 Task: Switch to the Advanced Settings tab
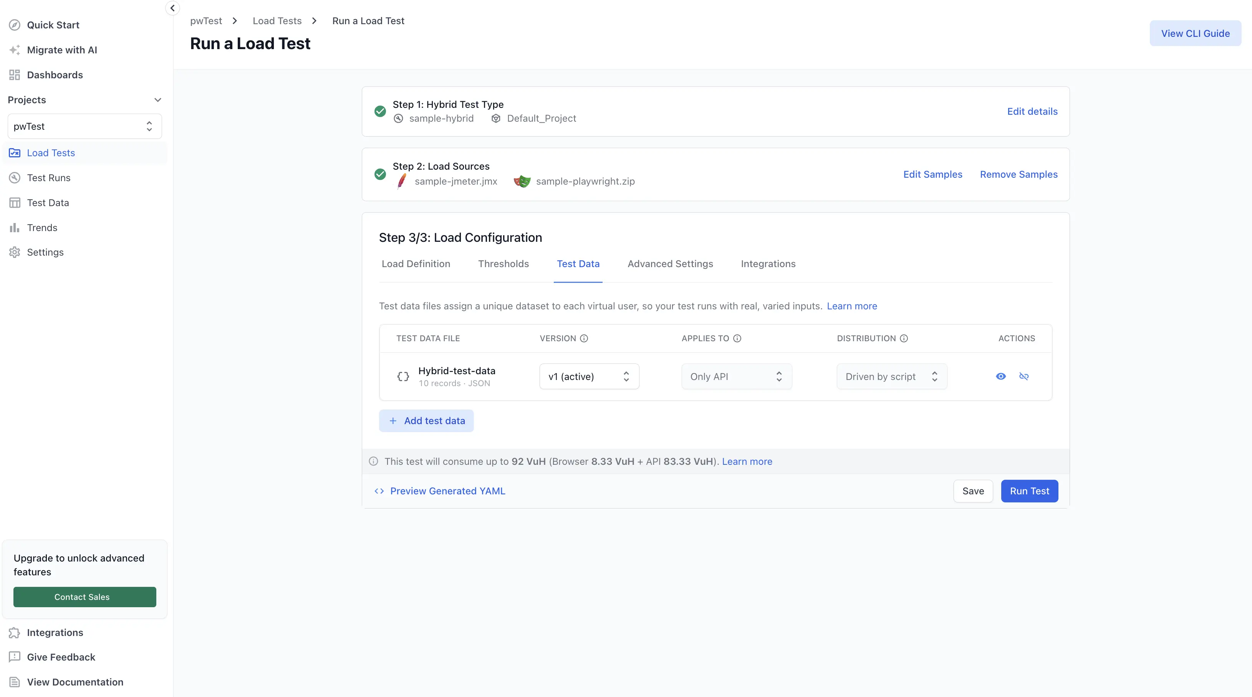(670, 264)
